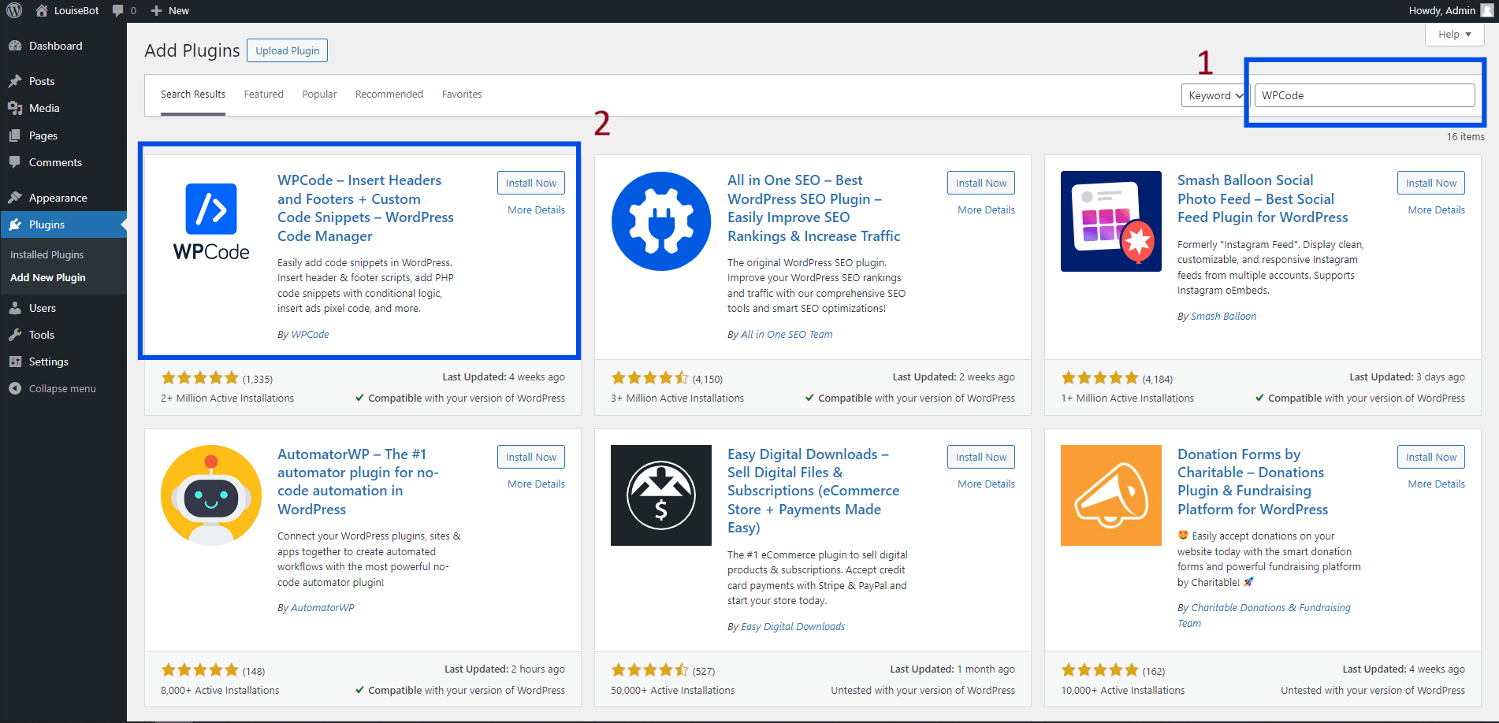Open Easy Digital Downloads author link
The image size is (1499, 723).
pos(793,627)
